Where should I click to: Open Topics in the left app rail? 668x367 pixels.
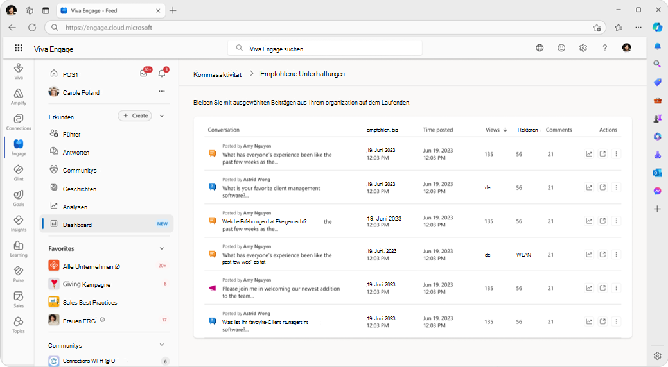click(19, 325)
